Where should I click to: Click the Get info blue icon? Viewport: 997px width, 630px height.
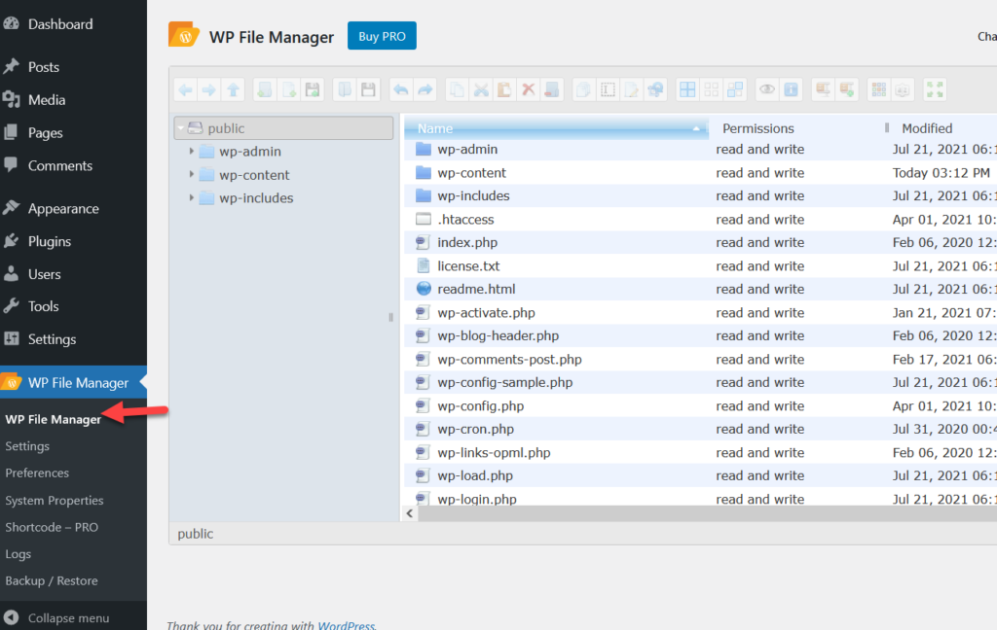pyautogui.click(x=791, y=90)
